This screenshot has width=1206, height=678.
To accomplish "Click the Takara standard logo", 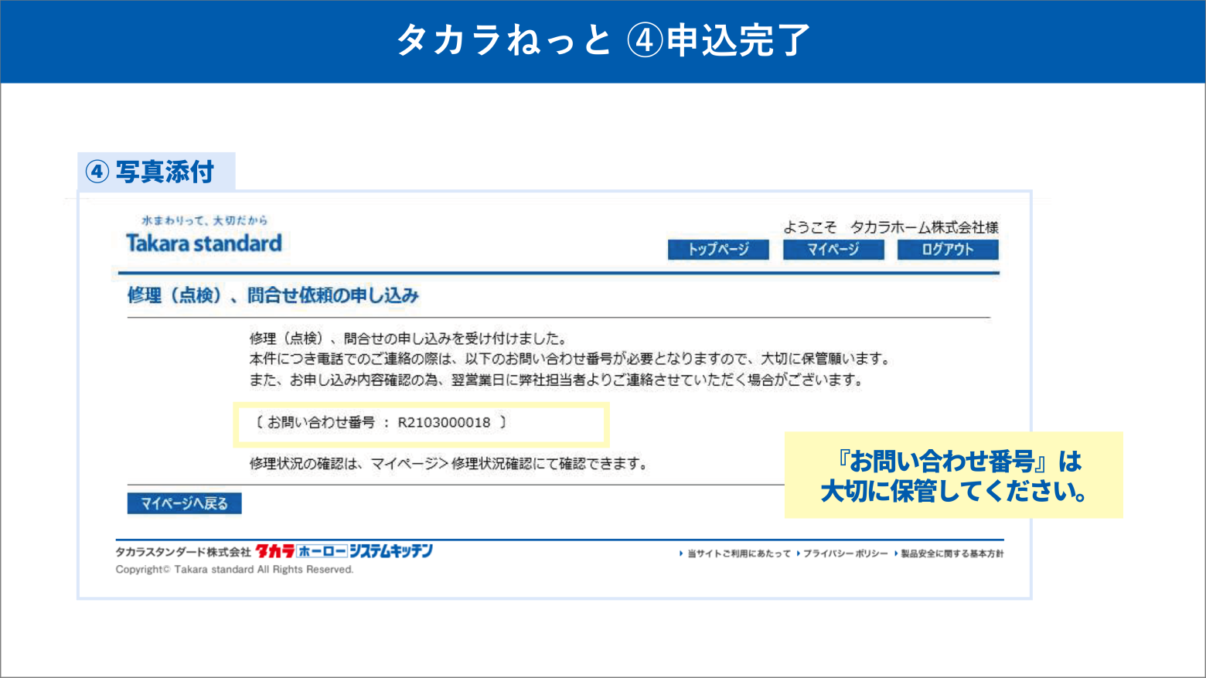I will tap(204, 244).
